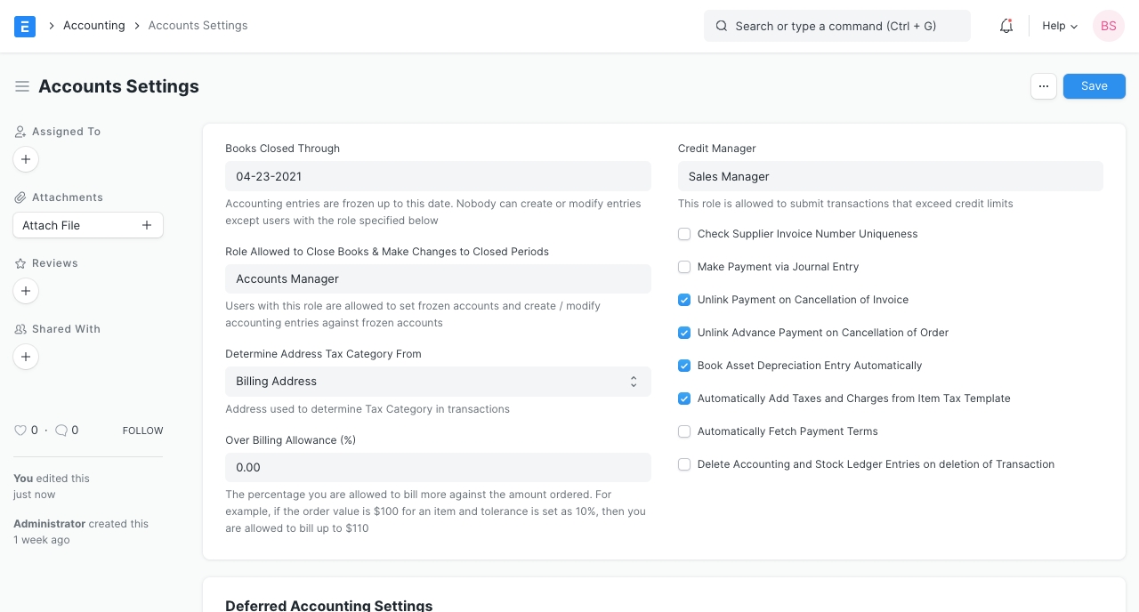Enable Make Payment via Journal Entry
This screenshot has height=612, width=1139.
pos(684,267)
